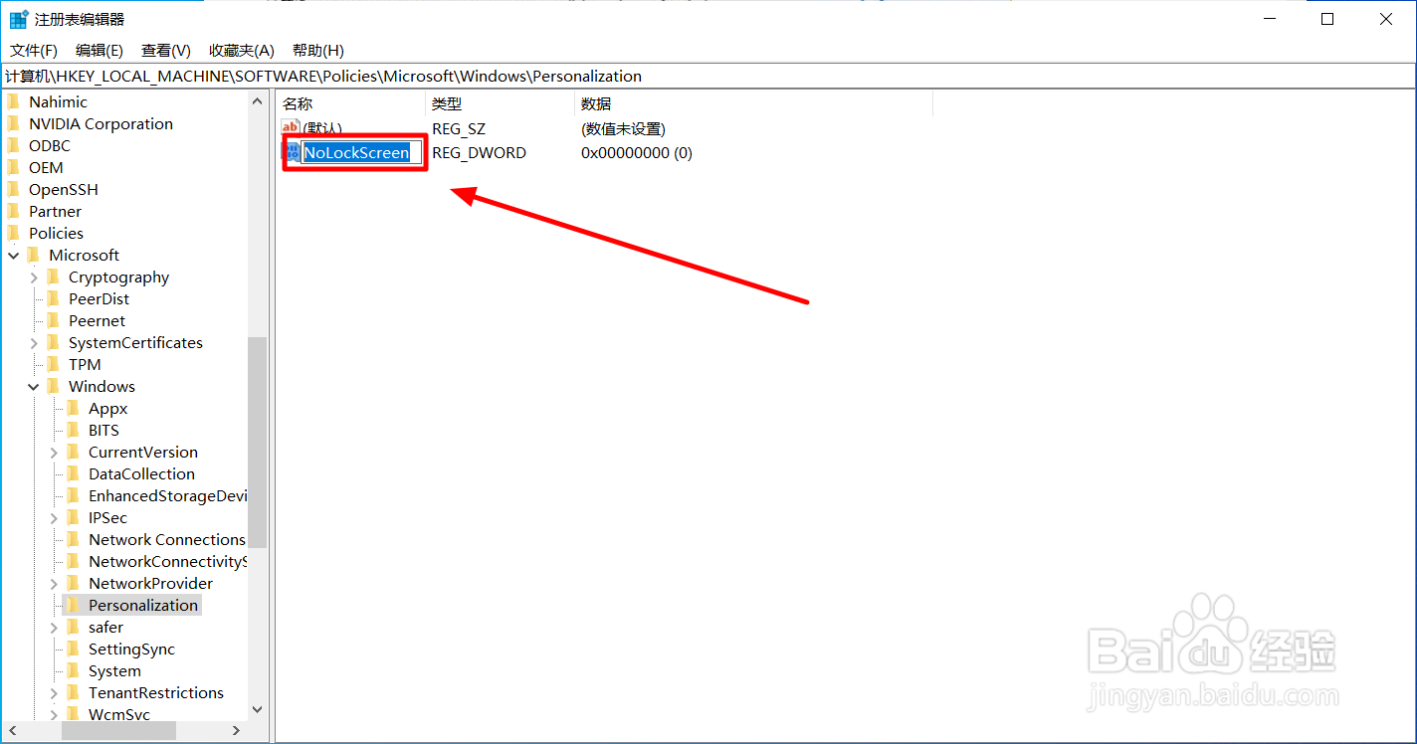
Task: Expand the NetworkProvider node
Action: (x=55, y=583)
